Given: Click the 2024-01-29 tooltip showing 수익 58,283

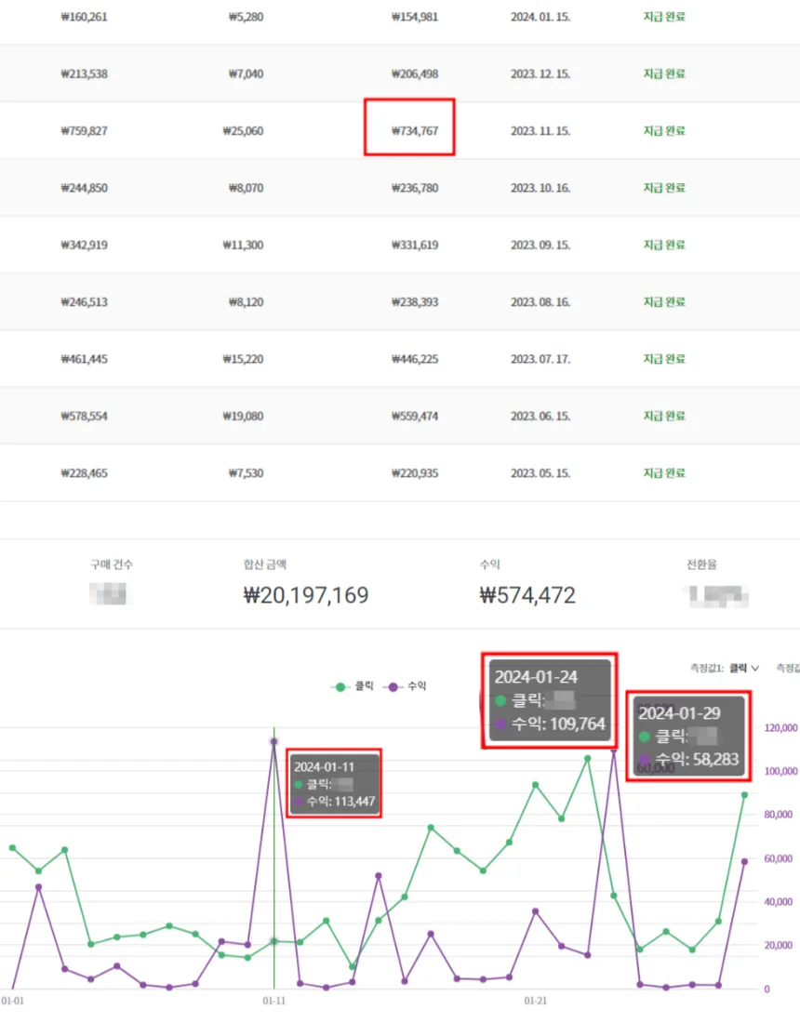Looking at the screenshot, I should tap(688, 737).
